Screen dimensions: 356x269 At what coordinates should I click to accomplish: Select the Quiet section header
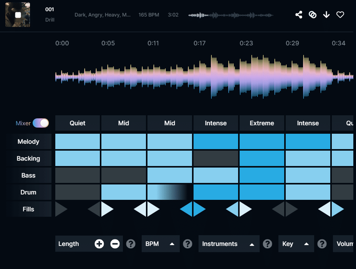click(78, 123)
